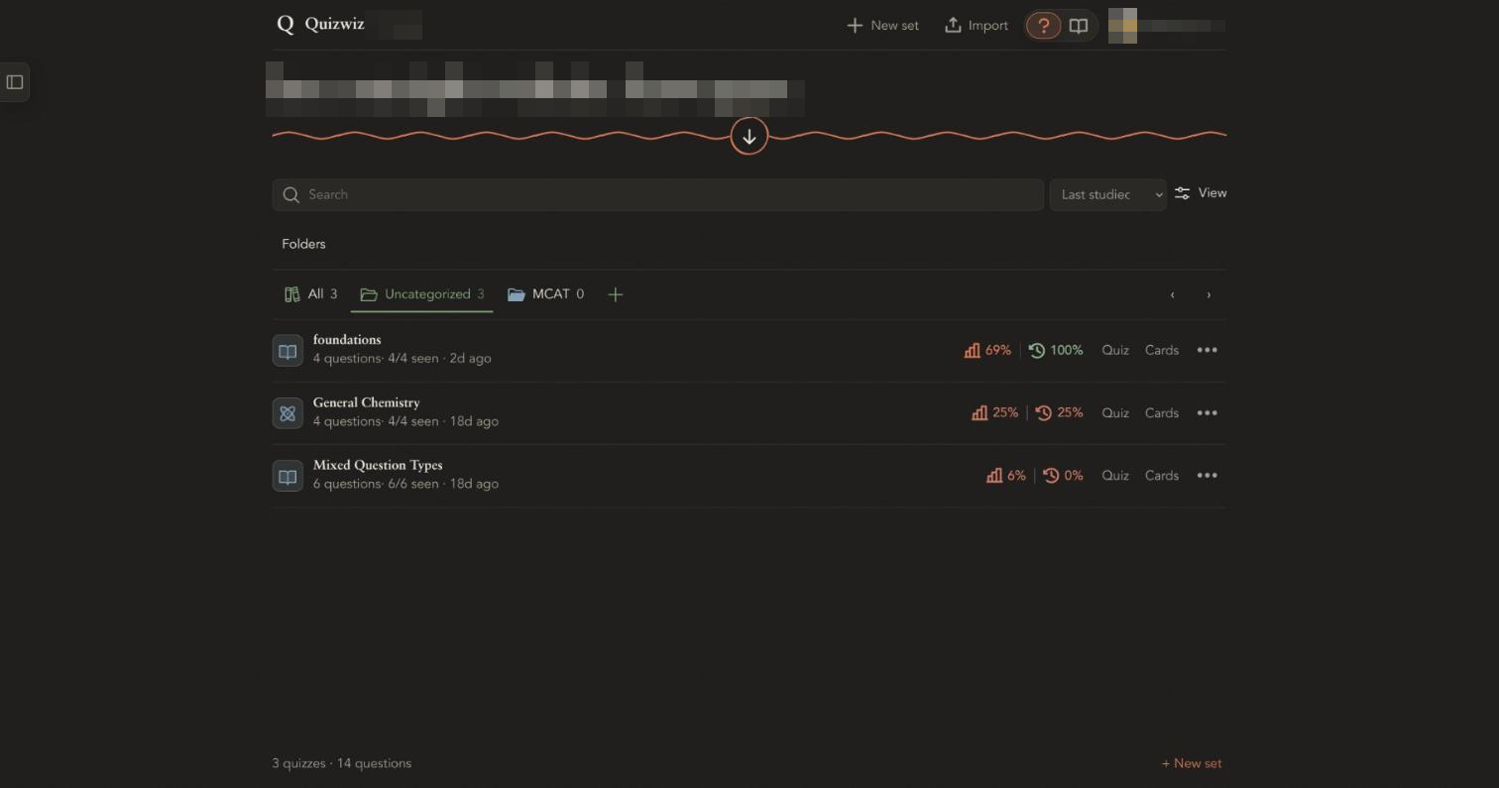This screenshot has height=788, width=1499.
Task: Click the 100% retention stat for foundations
Action: pos(1056,350)
